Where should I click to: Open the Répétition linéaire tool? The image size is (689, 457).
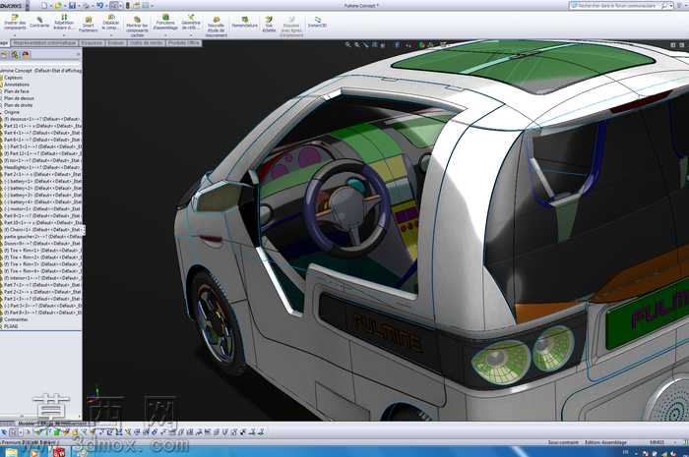coord(64,22)
